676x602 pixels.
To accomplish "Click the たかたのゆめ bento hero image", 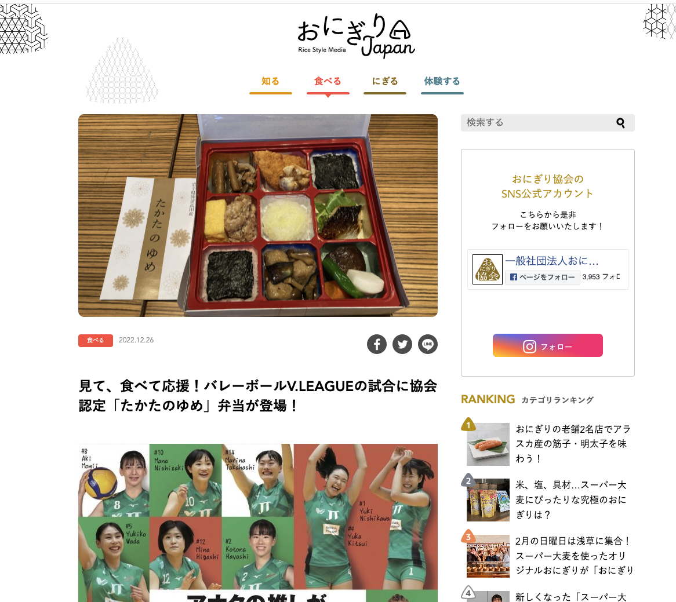I will (x=258, y=216).
